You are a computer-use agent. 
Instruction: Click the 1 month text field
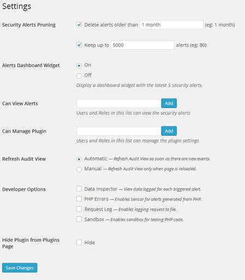[171, 25]
